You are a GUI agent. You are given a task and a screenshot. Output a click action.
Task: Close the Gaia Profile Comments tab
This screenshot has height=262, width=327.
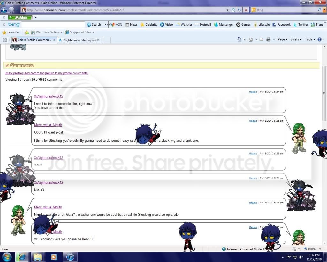54,40
